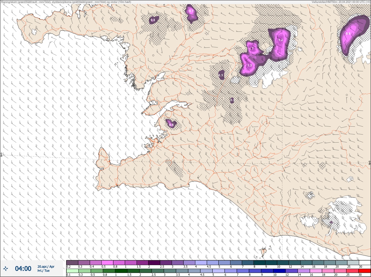Click the 'Veðurstofan/HM750m' run time header

coord(341,2)
